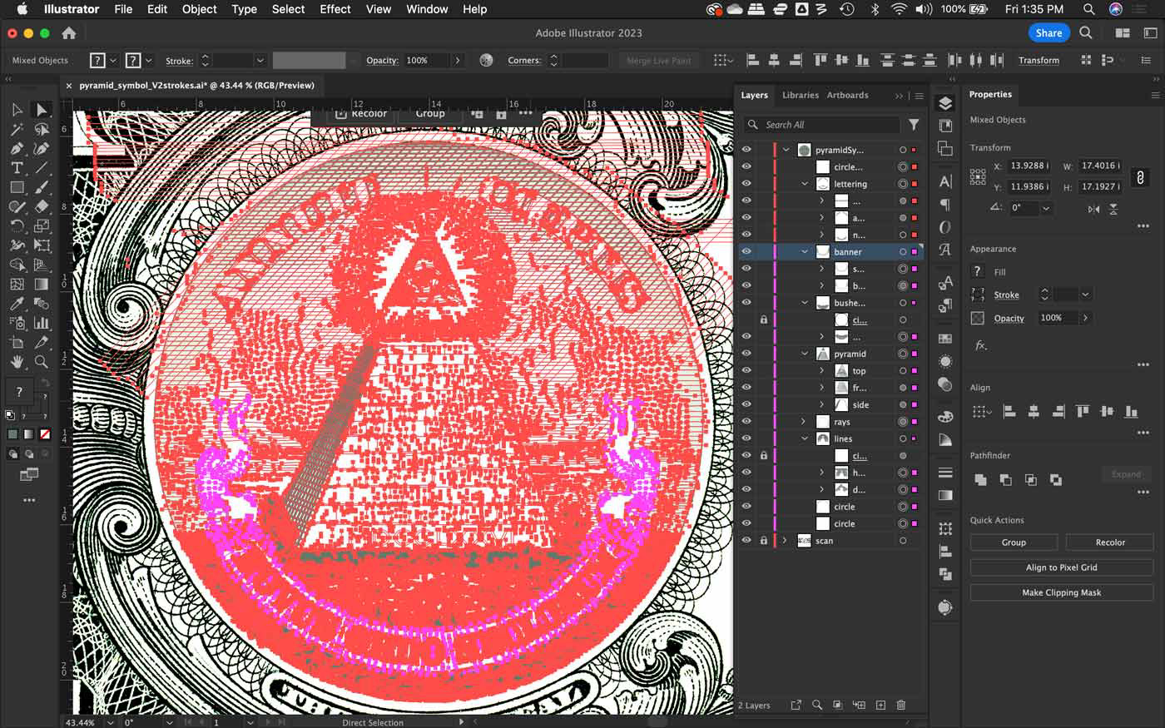Hide the rays layer
This screenshot has height=728, width=1165.
[746, 422]
